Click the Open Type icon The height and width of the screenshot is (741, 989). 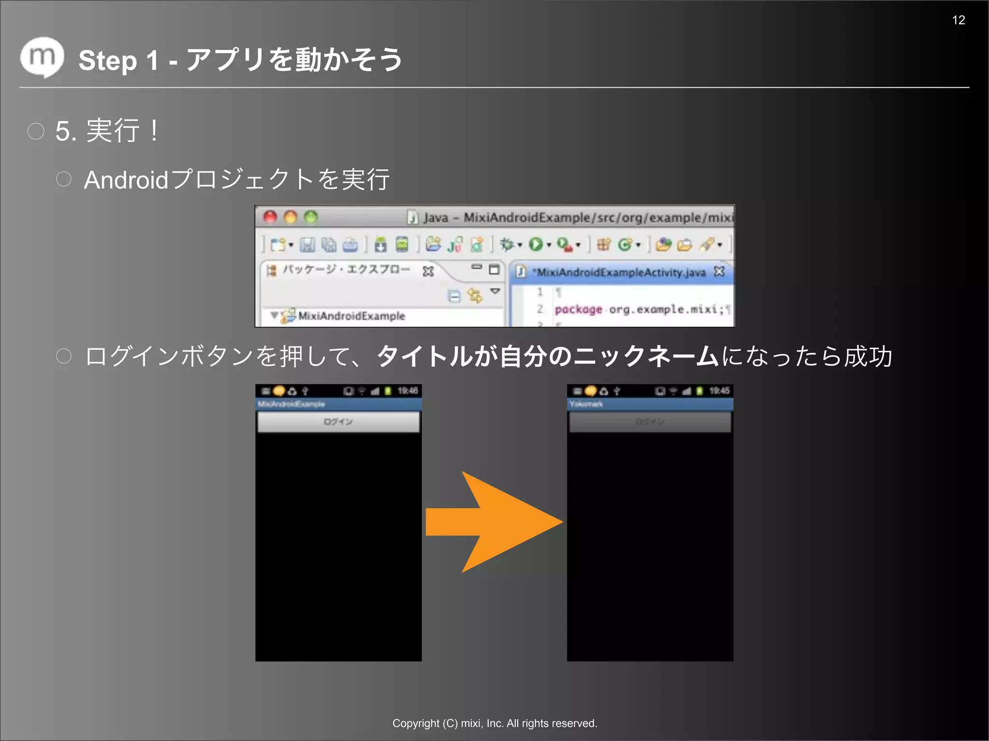click(x=664, y=245)
